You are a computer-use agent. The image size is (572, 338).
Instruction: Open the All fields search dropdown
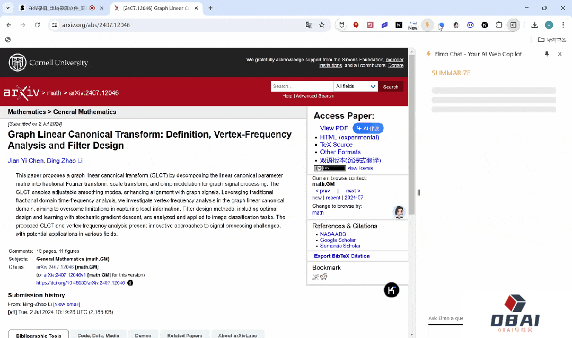(355, 86)
